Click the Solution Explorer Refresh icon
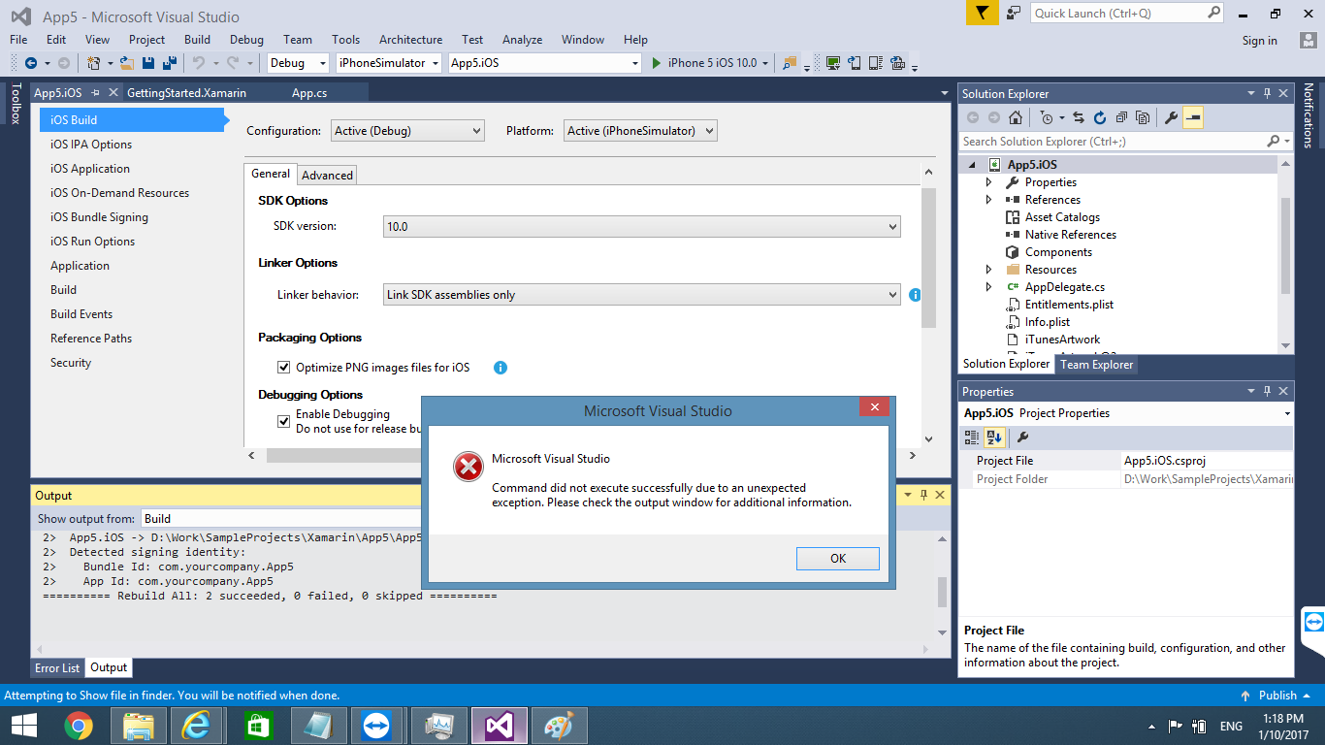The width and height of the screenshot is (1325, 745). click(x=1100, y=117)
